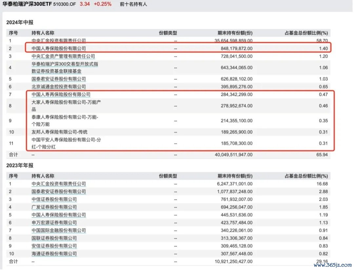Click the fund code 510300.OF
The height and width of the screenshot is (270, 354).
coord(65,4)
